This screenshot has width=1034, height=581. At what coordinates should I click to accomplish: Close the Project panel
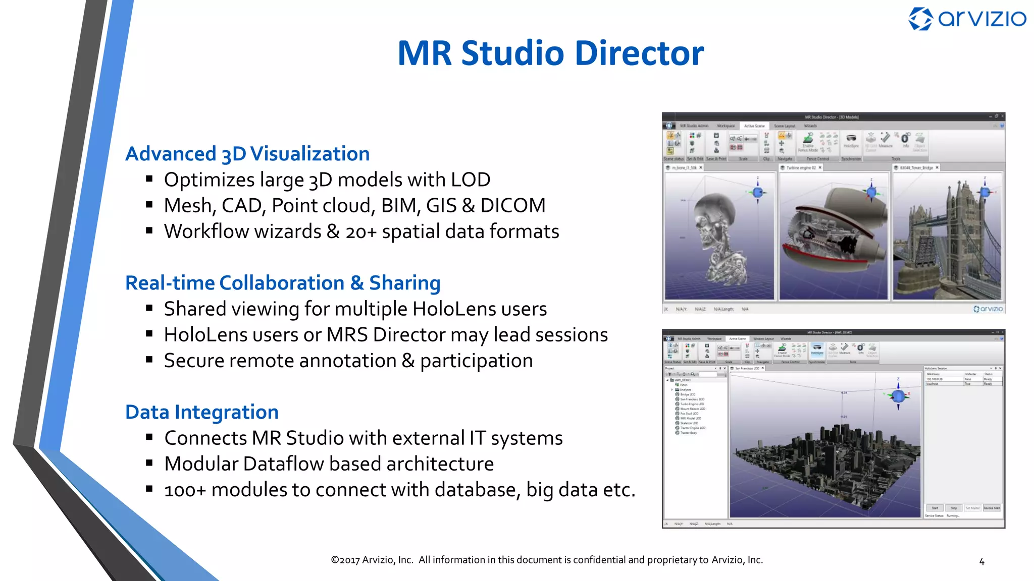click(x=725, y=368)
